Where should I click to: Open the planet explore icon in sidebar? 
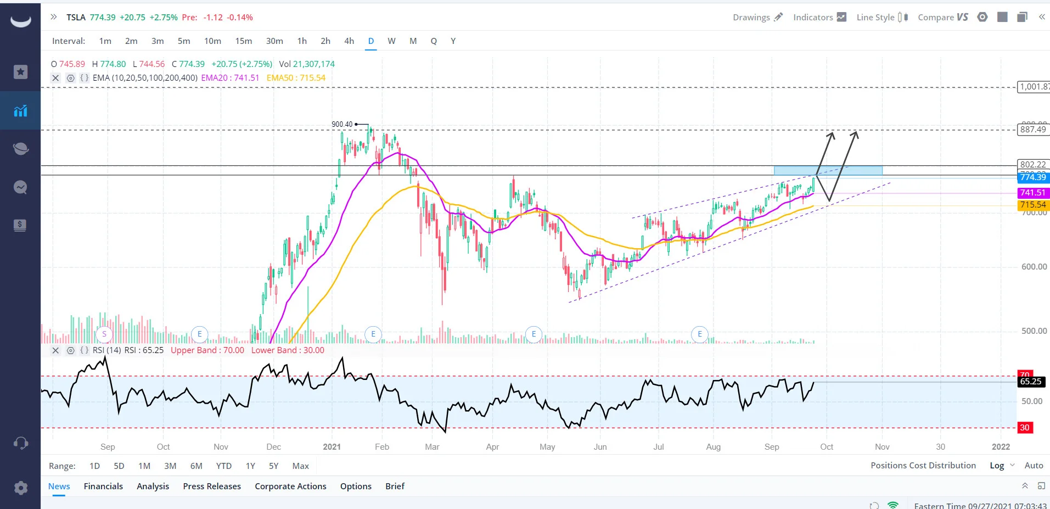pyautogui.click(x=20, y=149)
